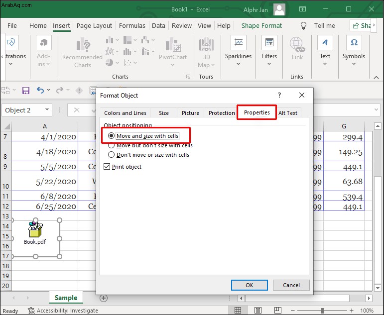Open Recommended Charts
The image size is (384, 315).
[83, 53]
